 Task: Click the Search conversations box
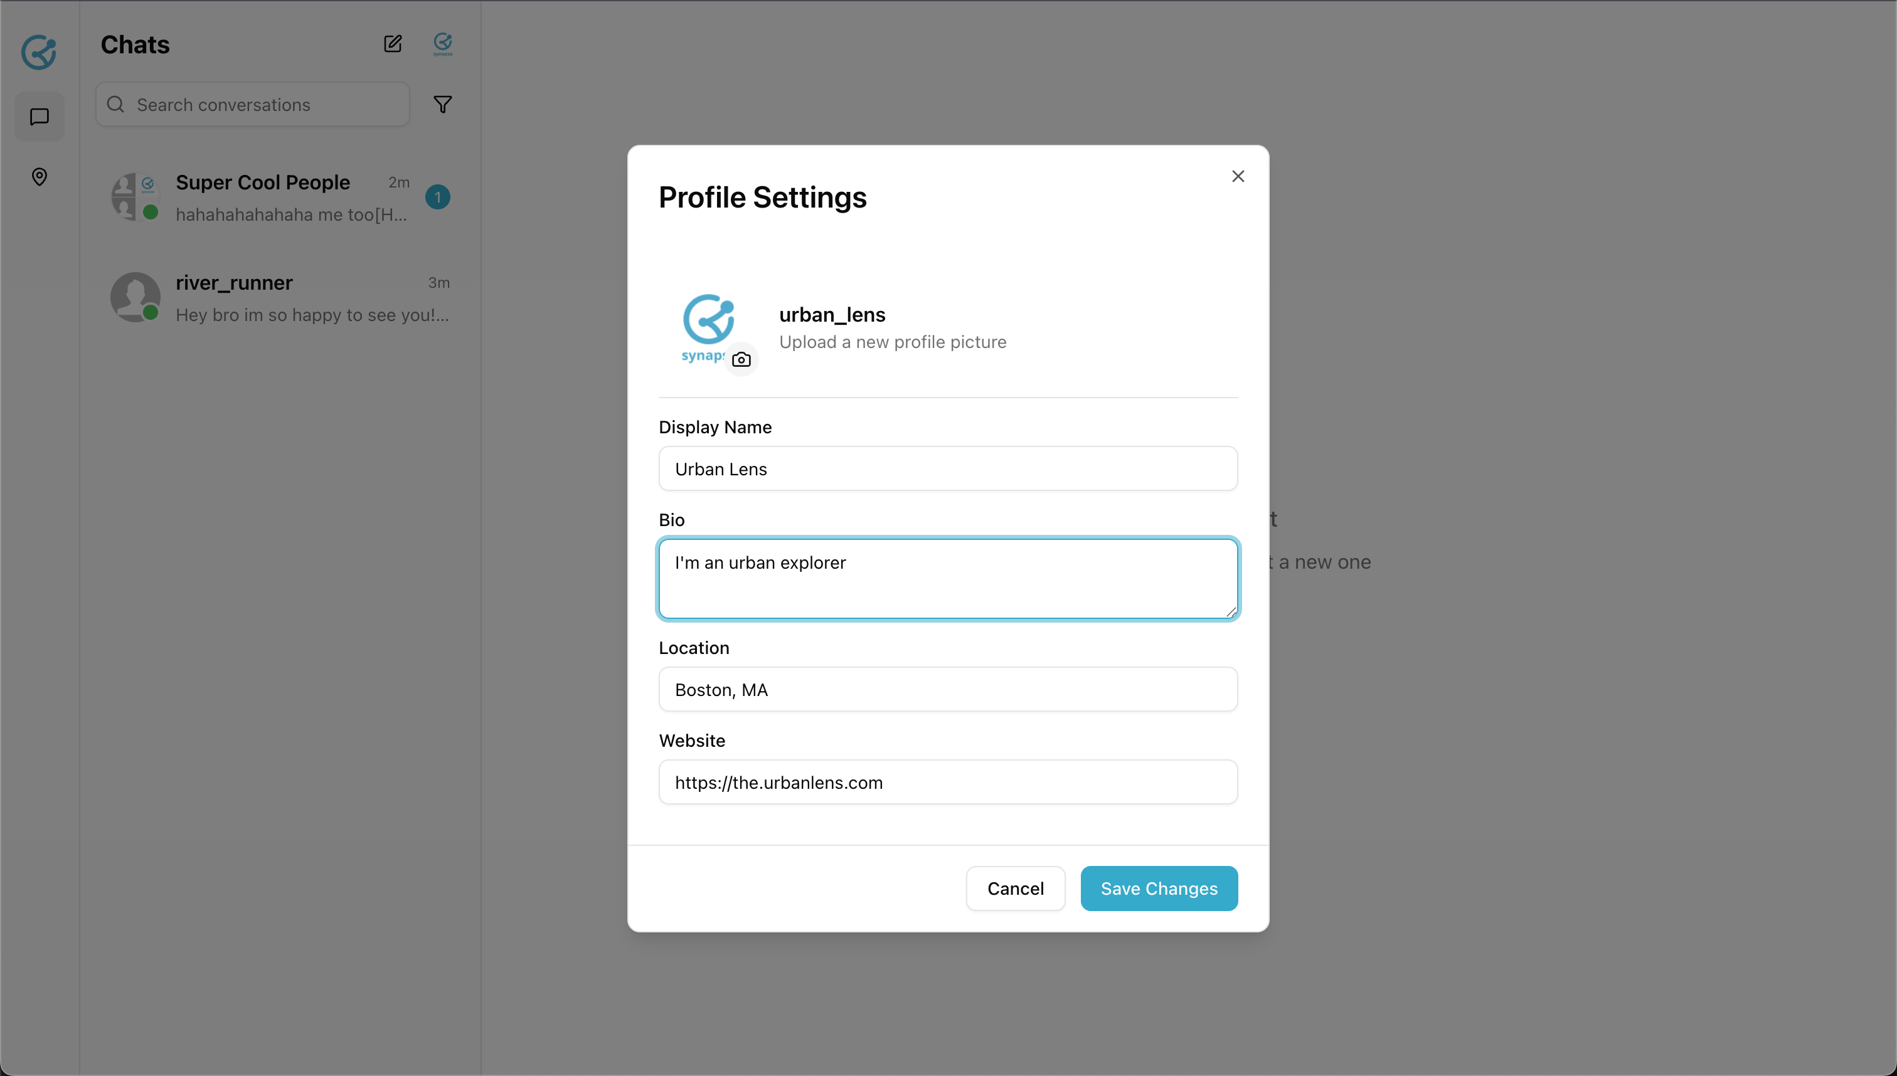coord(266,104)
